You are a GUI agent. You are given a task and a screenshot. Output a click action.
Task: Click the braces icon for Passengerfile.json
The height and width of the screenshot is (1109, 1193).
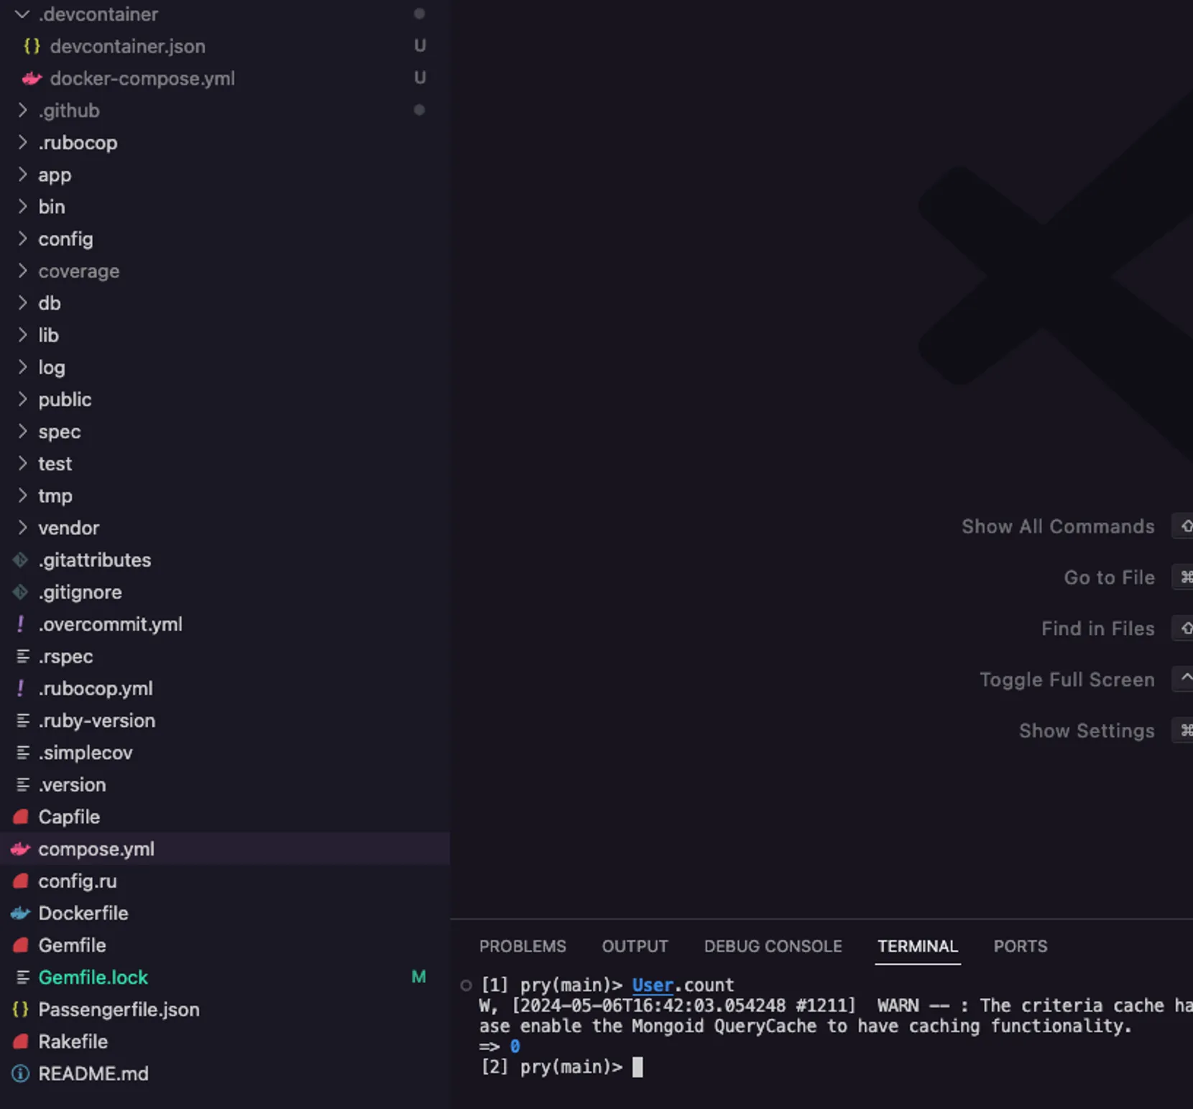point(20,1009)
